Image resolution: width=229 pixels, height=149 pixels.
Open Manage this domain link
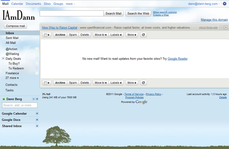click(214, 20)
